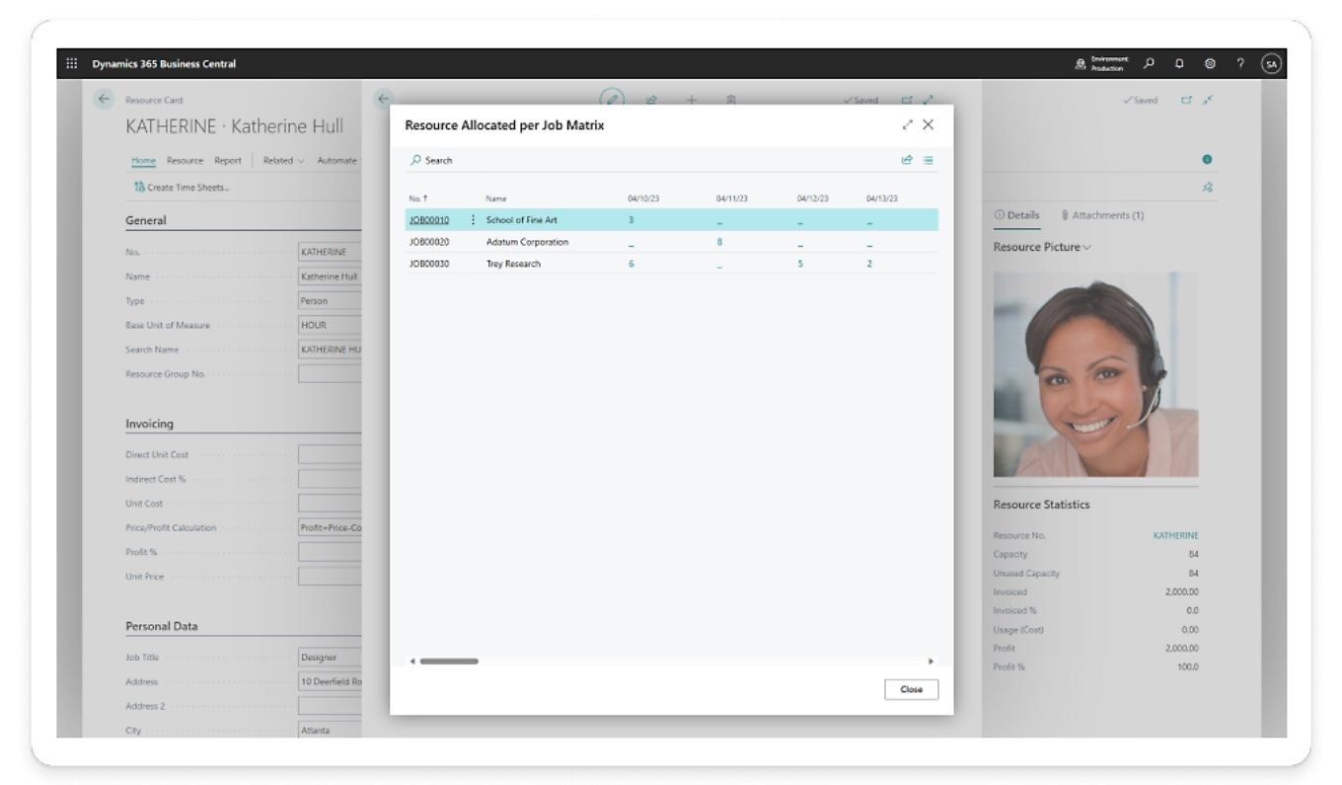Expand the Resource Picture section chevron

pos(1086,247)
